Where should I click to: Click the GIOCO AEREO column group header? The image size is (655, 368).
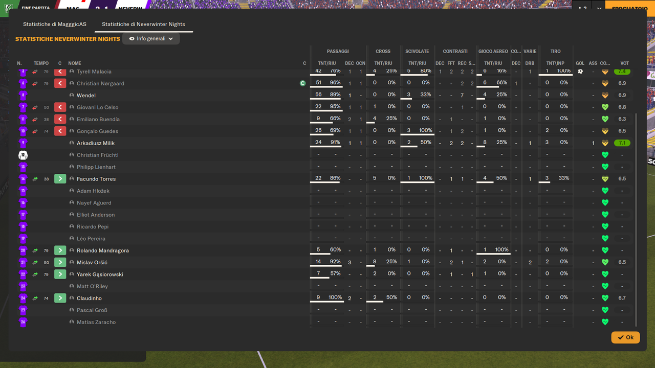click(x=493, y=51)
